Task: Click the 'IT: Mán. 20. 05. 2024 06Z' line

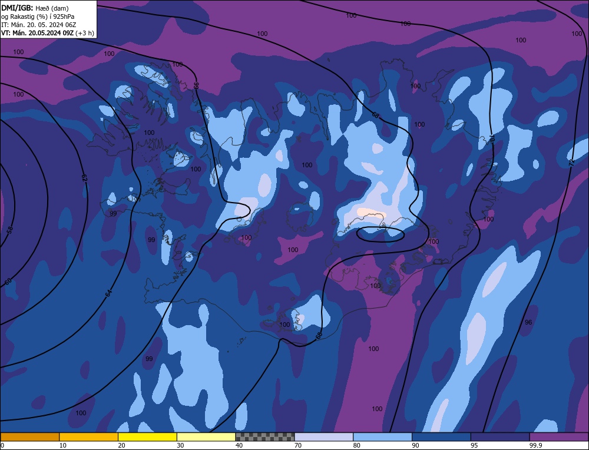Action: coord(38,25)
